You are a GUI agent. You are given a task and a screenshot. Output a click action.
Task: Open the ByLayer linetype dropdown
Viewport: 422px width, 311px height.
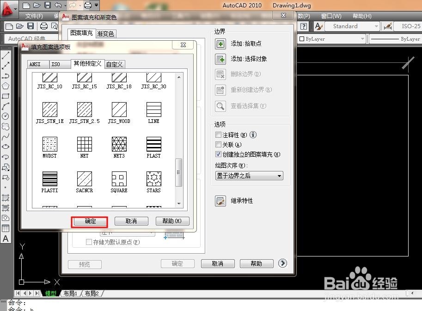coord(395,39)
